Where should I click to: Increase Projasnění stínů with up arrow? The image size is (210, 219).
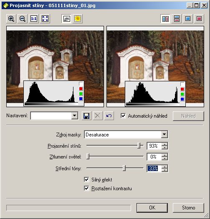(164, 144)
